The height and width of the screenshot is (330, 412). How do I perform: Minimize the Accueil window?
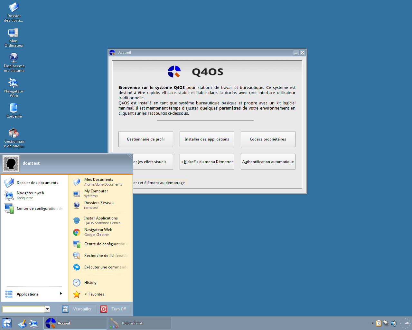pyautogui.click(x=296, y=53)
